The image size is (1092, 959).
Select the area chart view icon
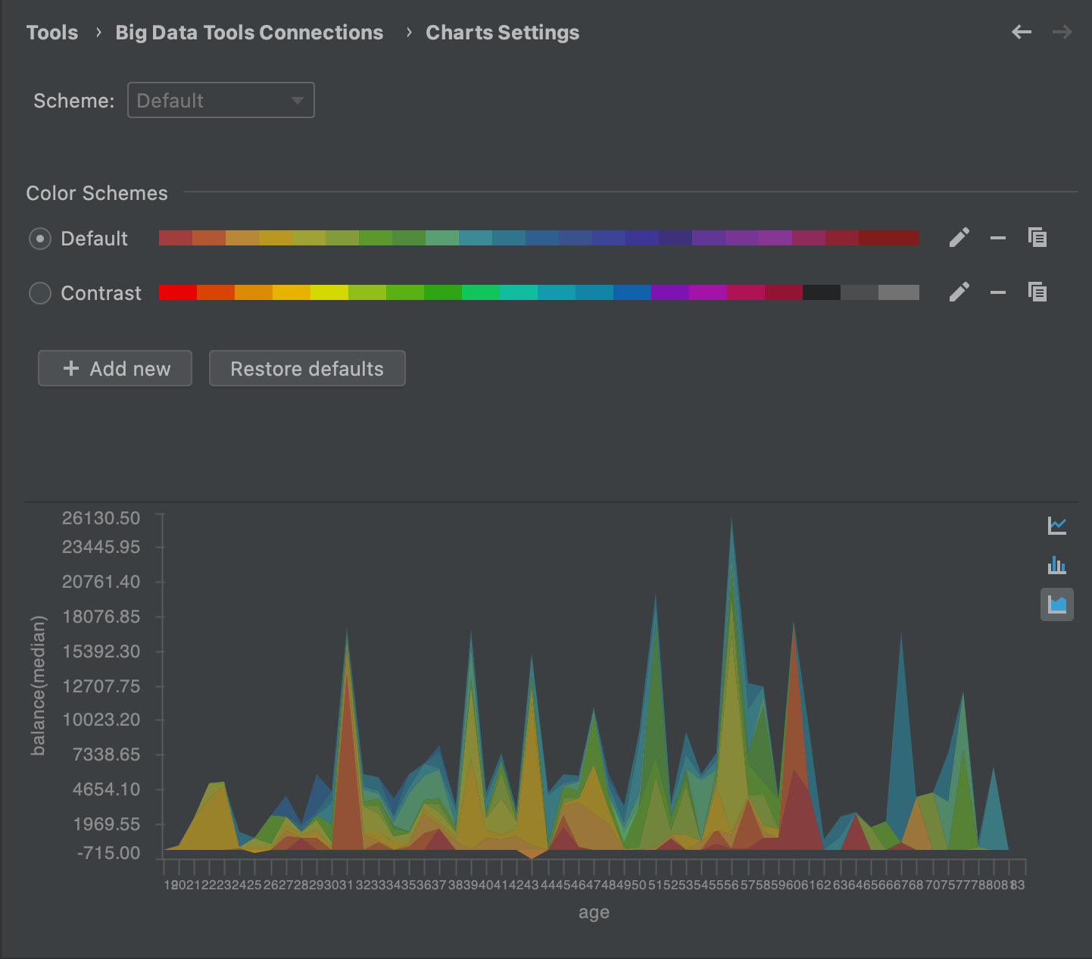(1058, 604)
